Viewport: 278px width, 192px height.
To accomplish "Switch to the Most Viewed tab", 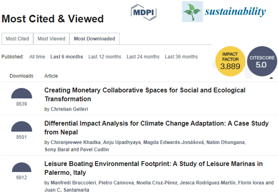I will 52,39.
